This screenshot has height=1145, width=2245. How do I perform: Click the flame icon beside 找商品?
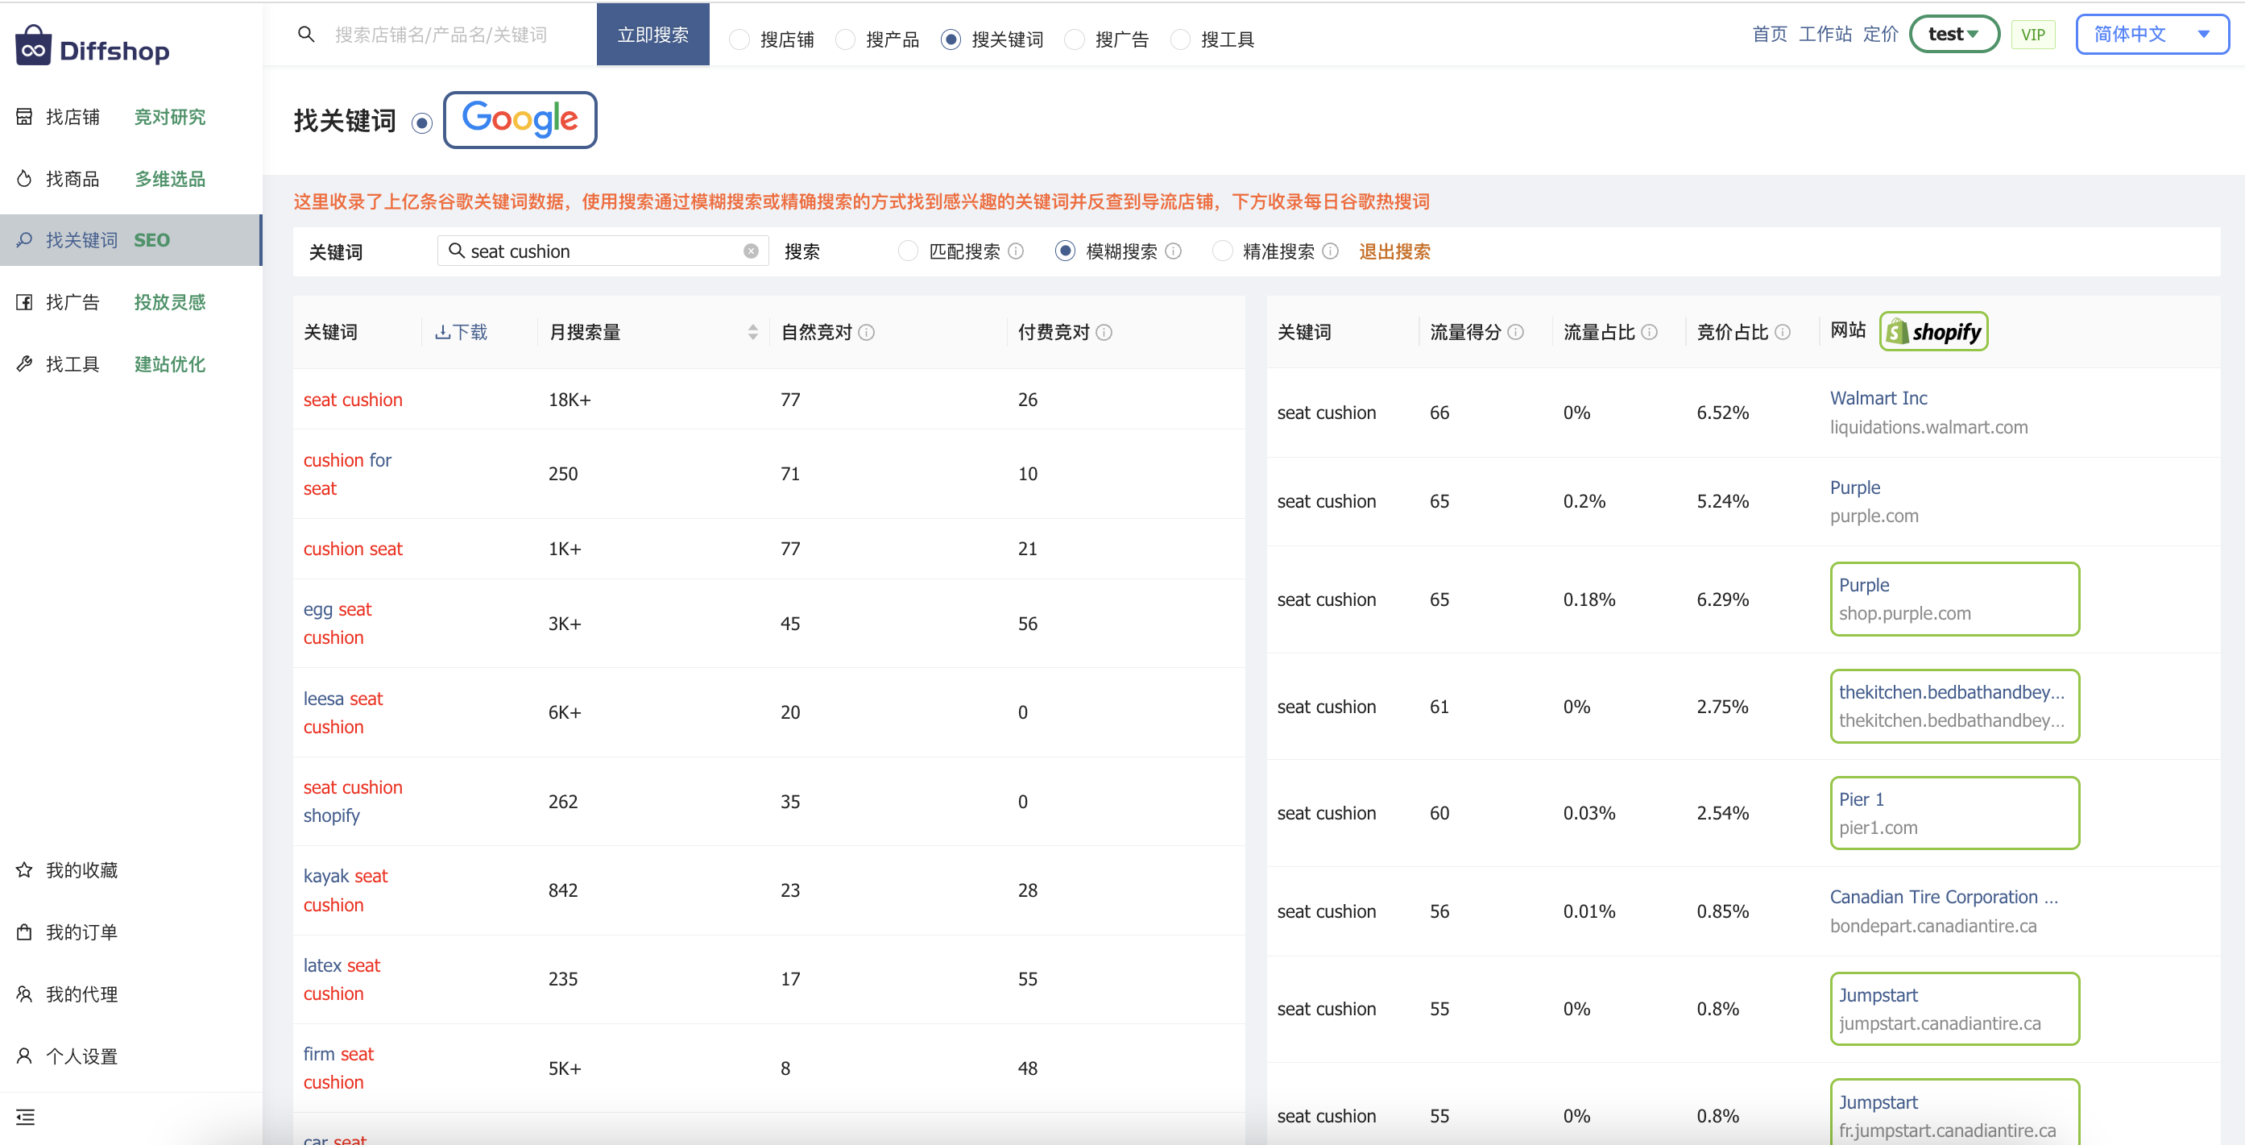point(24,178)
